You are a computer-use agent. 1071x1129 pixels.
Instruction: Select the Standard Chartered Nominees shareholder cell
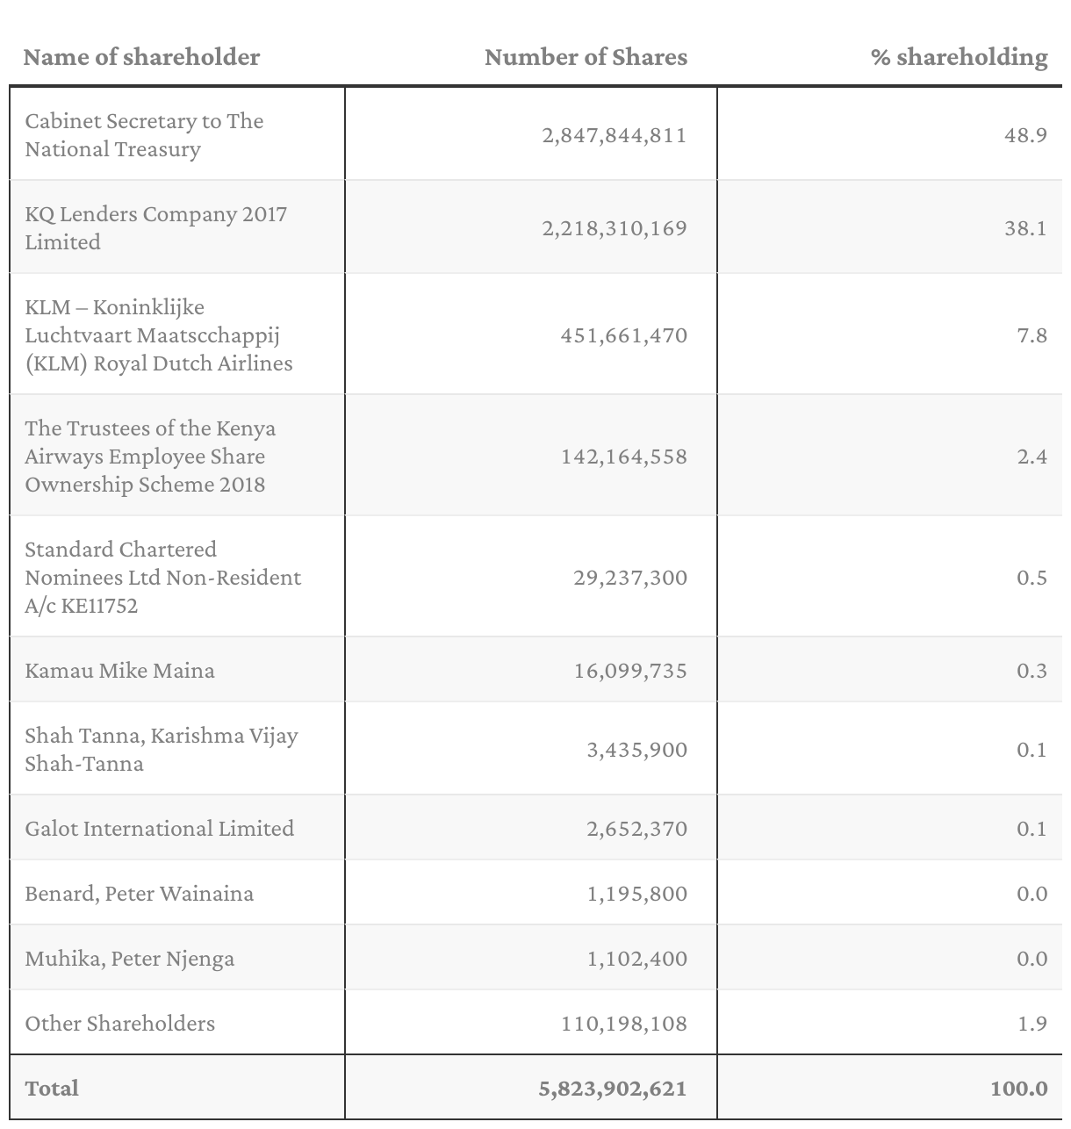[162, 578]
